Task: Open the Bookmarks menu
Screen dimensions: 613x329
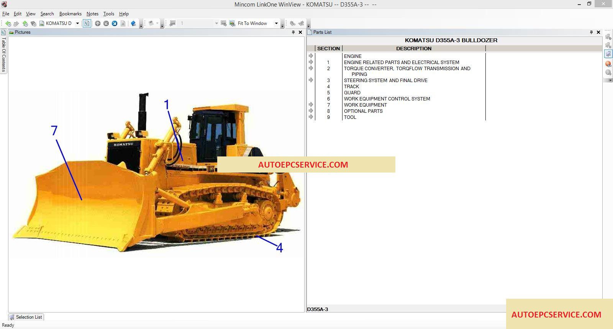Action: pos(70,14)
